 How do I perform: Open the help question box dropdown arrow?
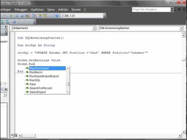pyautogui.click(x=172, y=10)
